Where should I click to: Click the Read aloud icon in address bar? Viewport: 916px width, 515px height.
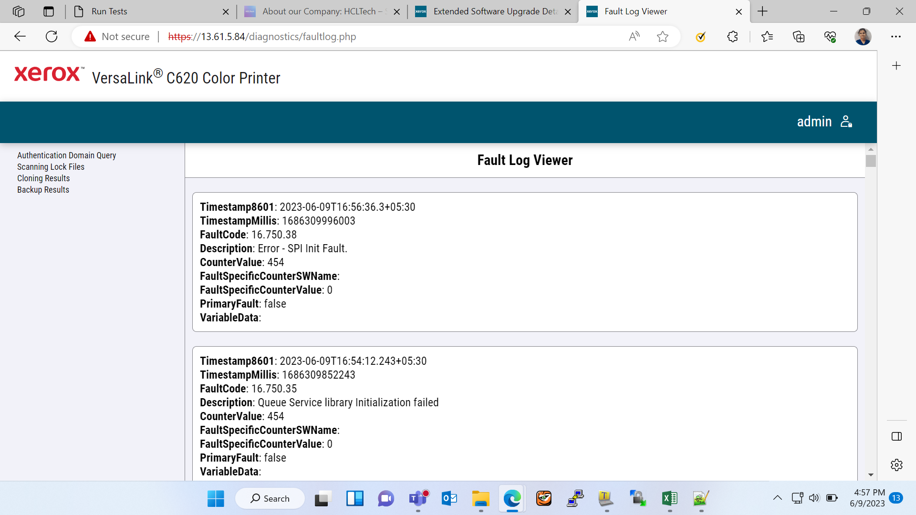pyautogui.click(x=635, y=37)
